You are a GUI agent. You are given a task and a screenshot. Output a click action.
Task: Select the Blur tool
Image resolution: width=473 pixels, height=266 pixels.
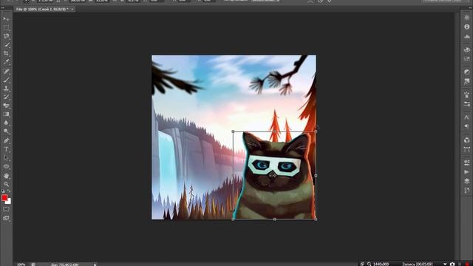pyautogui.click(x=6, y=123)
